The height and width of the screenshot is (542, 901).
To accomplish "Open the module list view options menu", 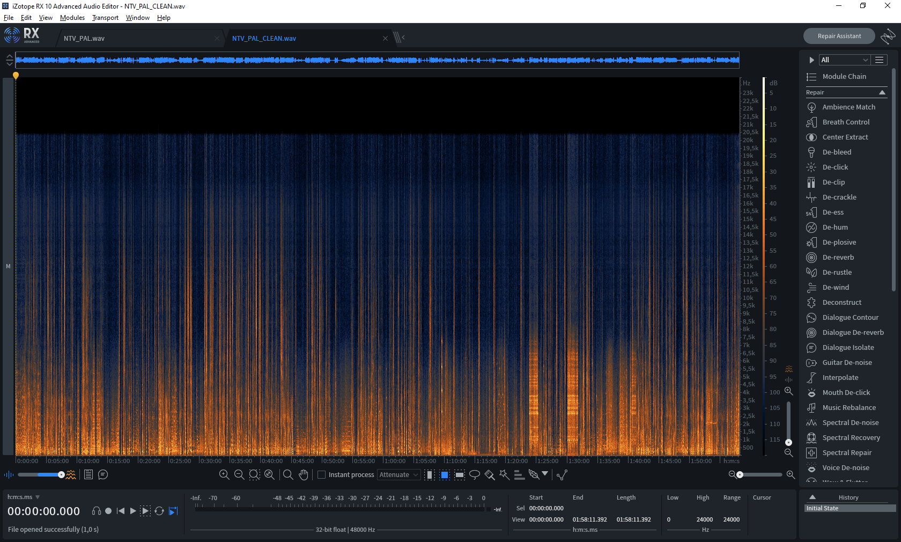I will point(880,60).
